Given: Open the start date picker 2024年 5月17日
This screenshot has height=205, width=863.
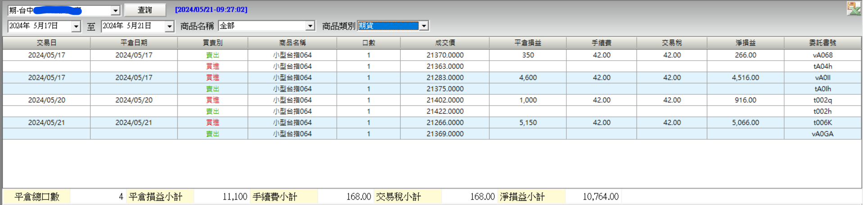Looking at the screenshot, I should (76, 27).
